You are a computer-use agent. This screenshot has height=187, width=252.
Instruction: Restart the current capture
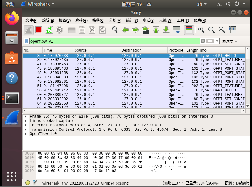click(49, 30)
